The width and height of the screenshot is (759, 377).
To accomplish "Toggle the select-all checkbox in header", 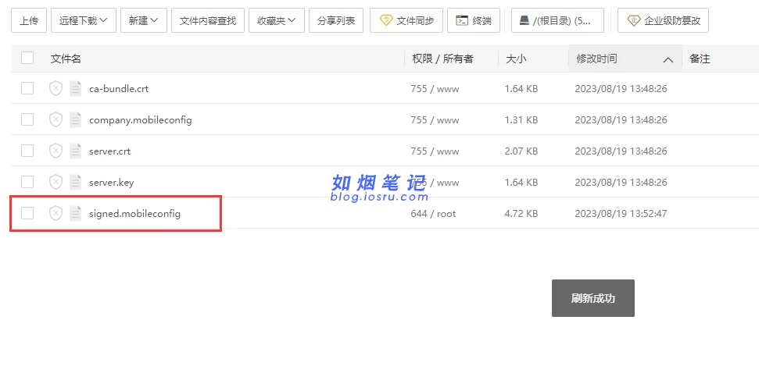I will (x=27, y=59).
